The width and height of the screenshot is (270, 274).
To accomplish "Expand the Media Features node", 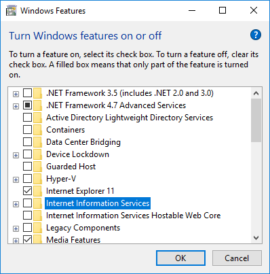I will 16,241.
